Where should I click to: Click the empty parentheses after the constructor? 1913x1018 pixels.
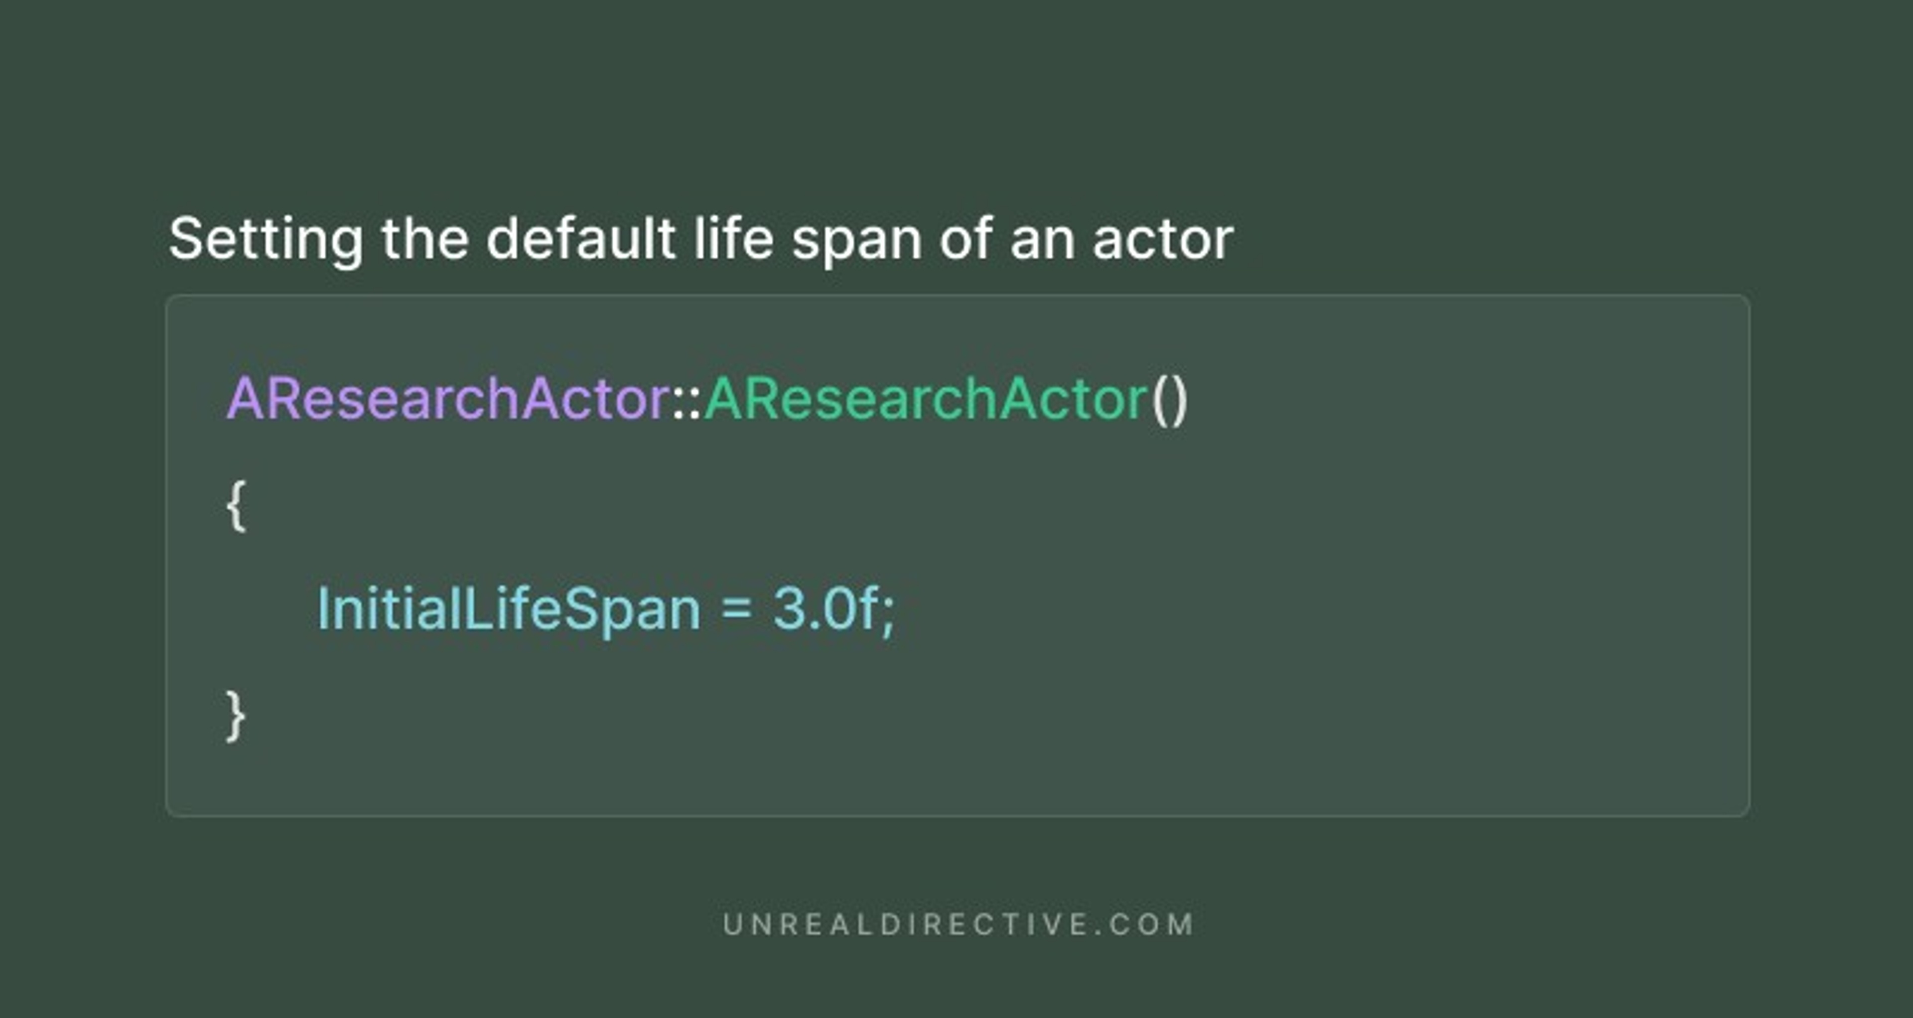click(1170, 399)
